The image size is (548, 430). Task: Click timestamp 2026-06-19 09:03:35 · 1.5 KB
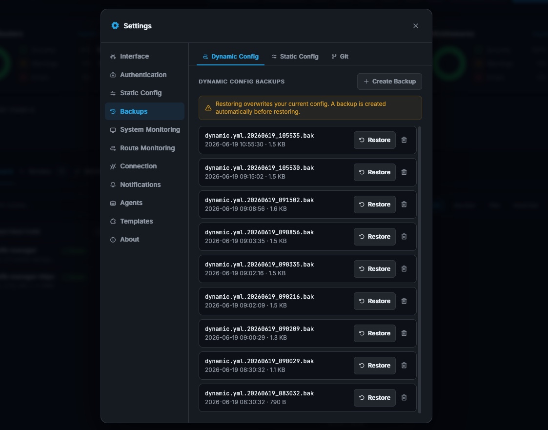245,241
